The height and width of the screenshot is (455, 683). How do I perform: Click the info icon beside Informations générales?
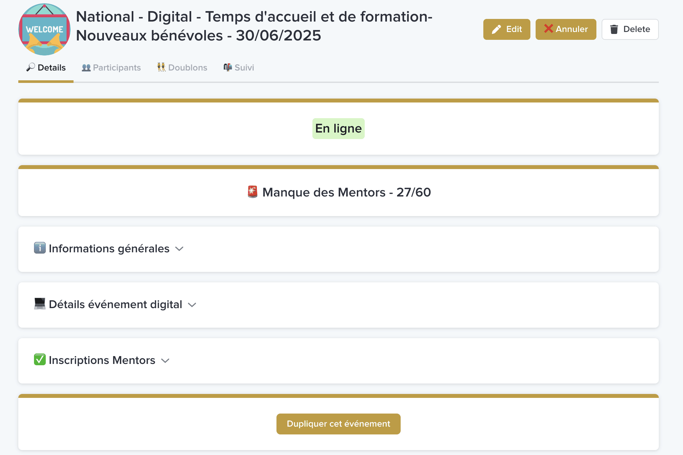pyautogui.click(x=40, y=248)
